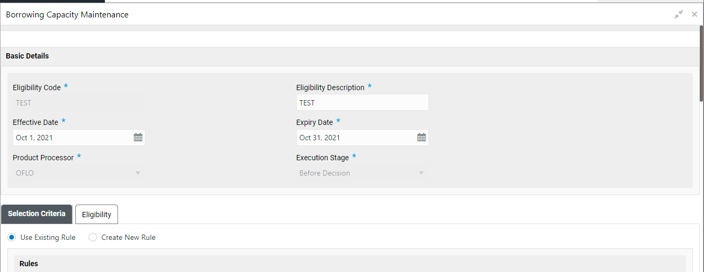Click the collapse window arrows icon
This screenshot has width=704, height=272.
coord(679,15)
